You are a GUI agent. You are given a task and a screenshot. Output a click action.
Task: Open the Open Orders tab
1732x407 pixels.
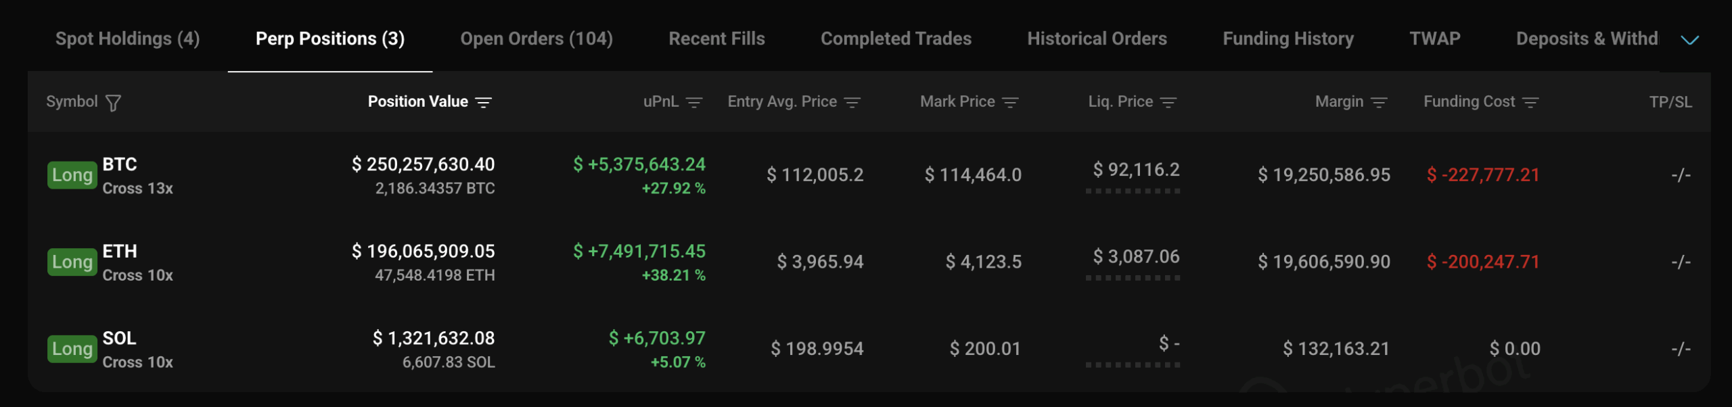click(537, 39)
